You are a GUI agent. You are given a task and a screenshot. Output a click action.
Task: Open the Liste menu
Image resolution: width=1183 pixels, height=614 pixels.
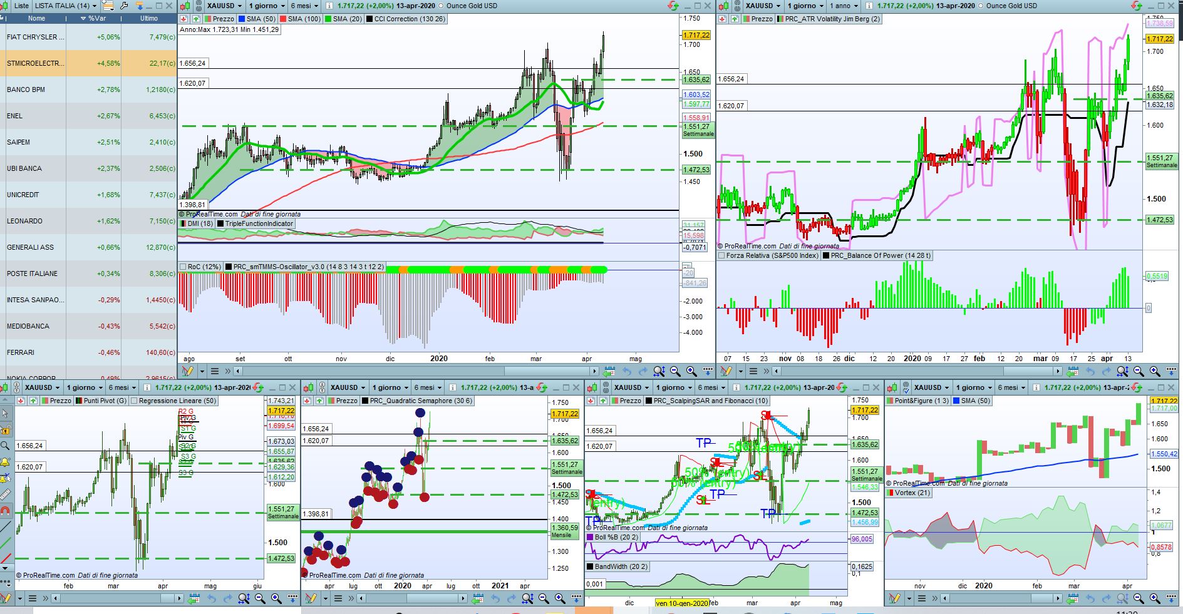tap(21, 6)
